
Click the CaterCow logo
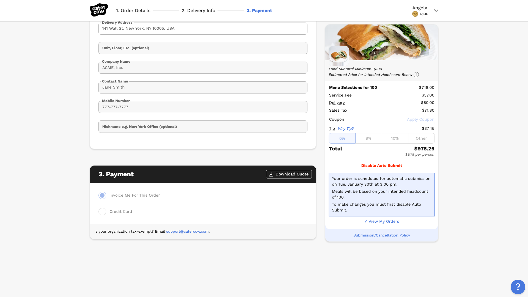coord(99,10)
